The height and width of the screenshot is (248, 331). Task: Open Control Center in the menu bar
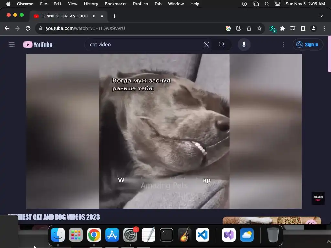click(x=278, y=4)
